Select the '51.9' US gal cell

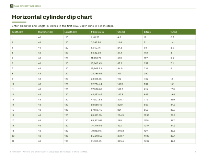pos(129,58)
